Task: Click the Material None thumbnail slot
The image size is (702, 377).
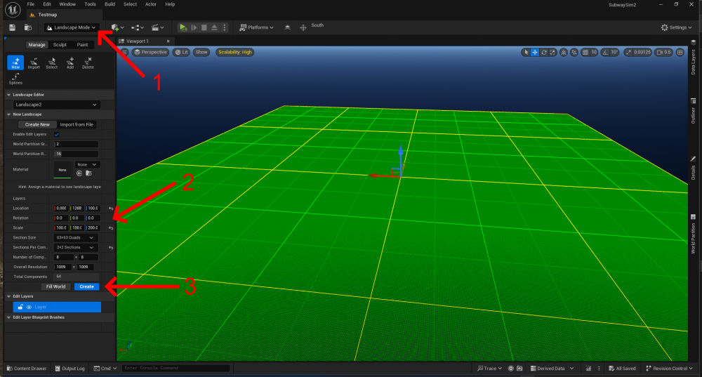Action: pos(62,169)
